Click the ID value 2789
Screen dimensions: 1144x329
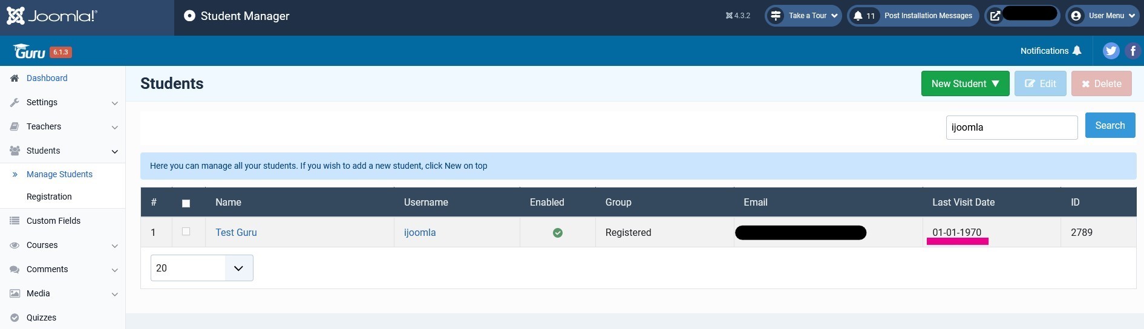click(1081, 232)
